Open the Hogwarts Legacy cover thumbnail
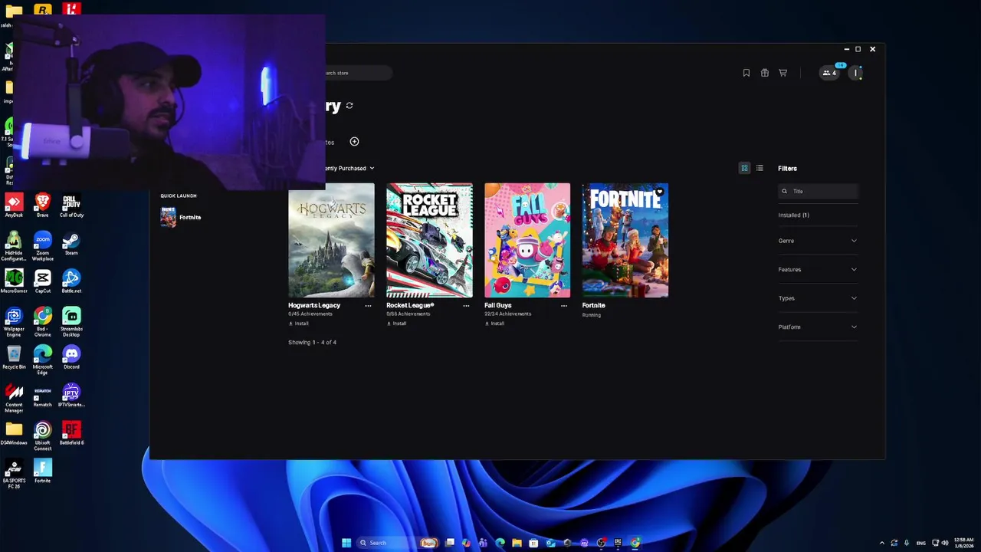The height and width of the screenshot is (552, 981). 331,240
